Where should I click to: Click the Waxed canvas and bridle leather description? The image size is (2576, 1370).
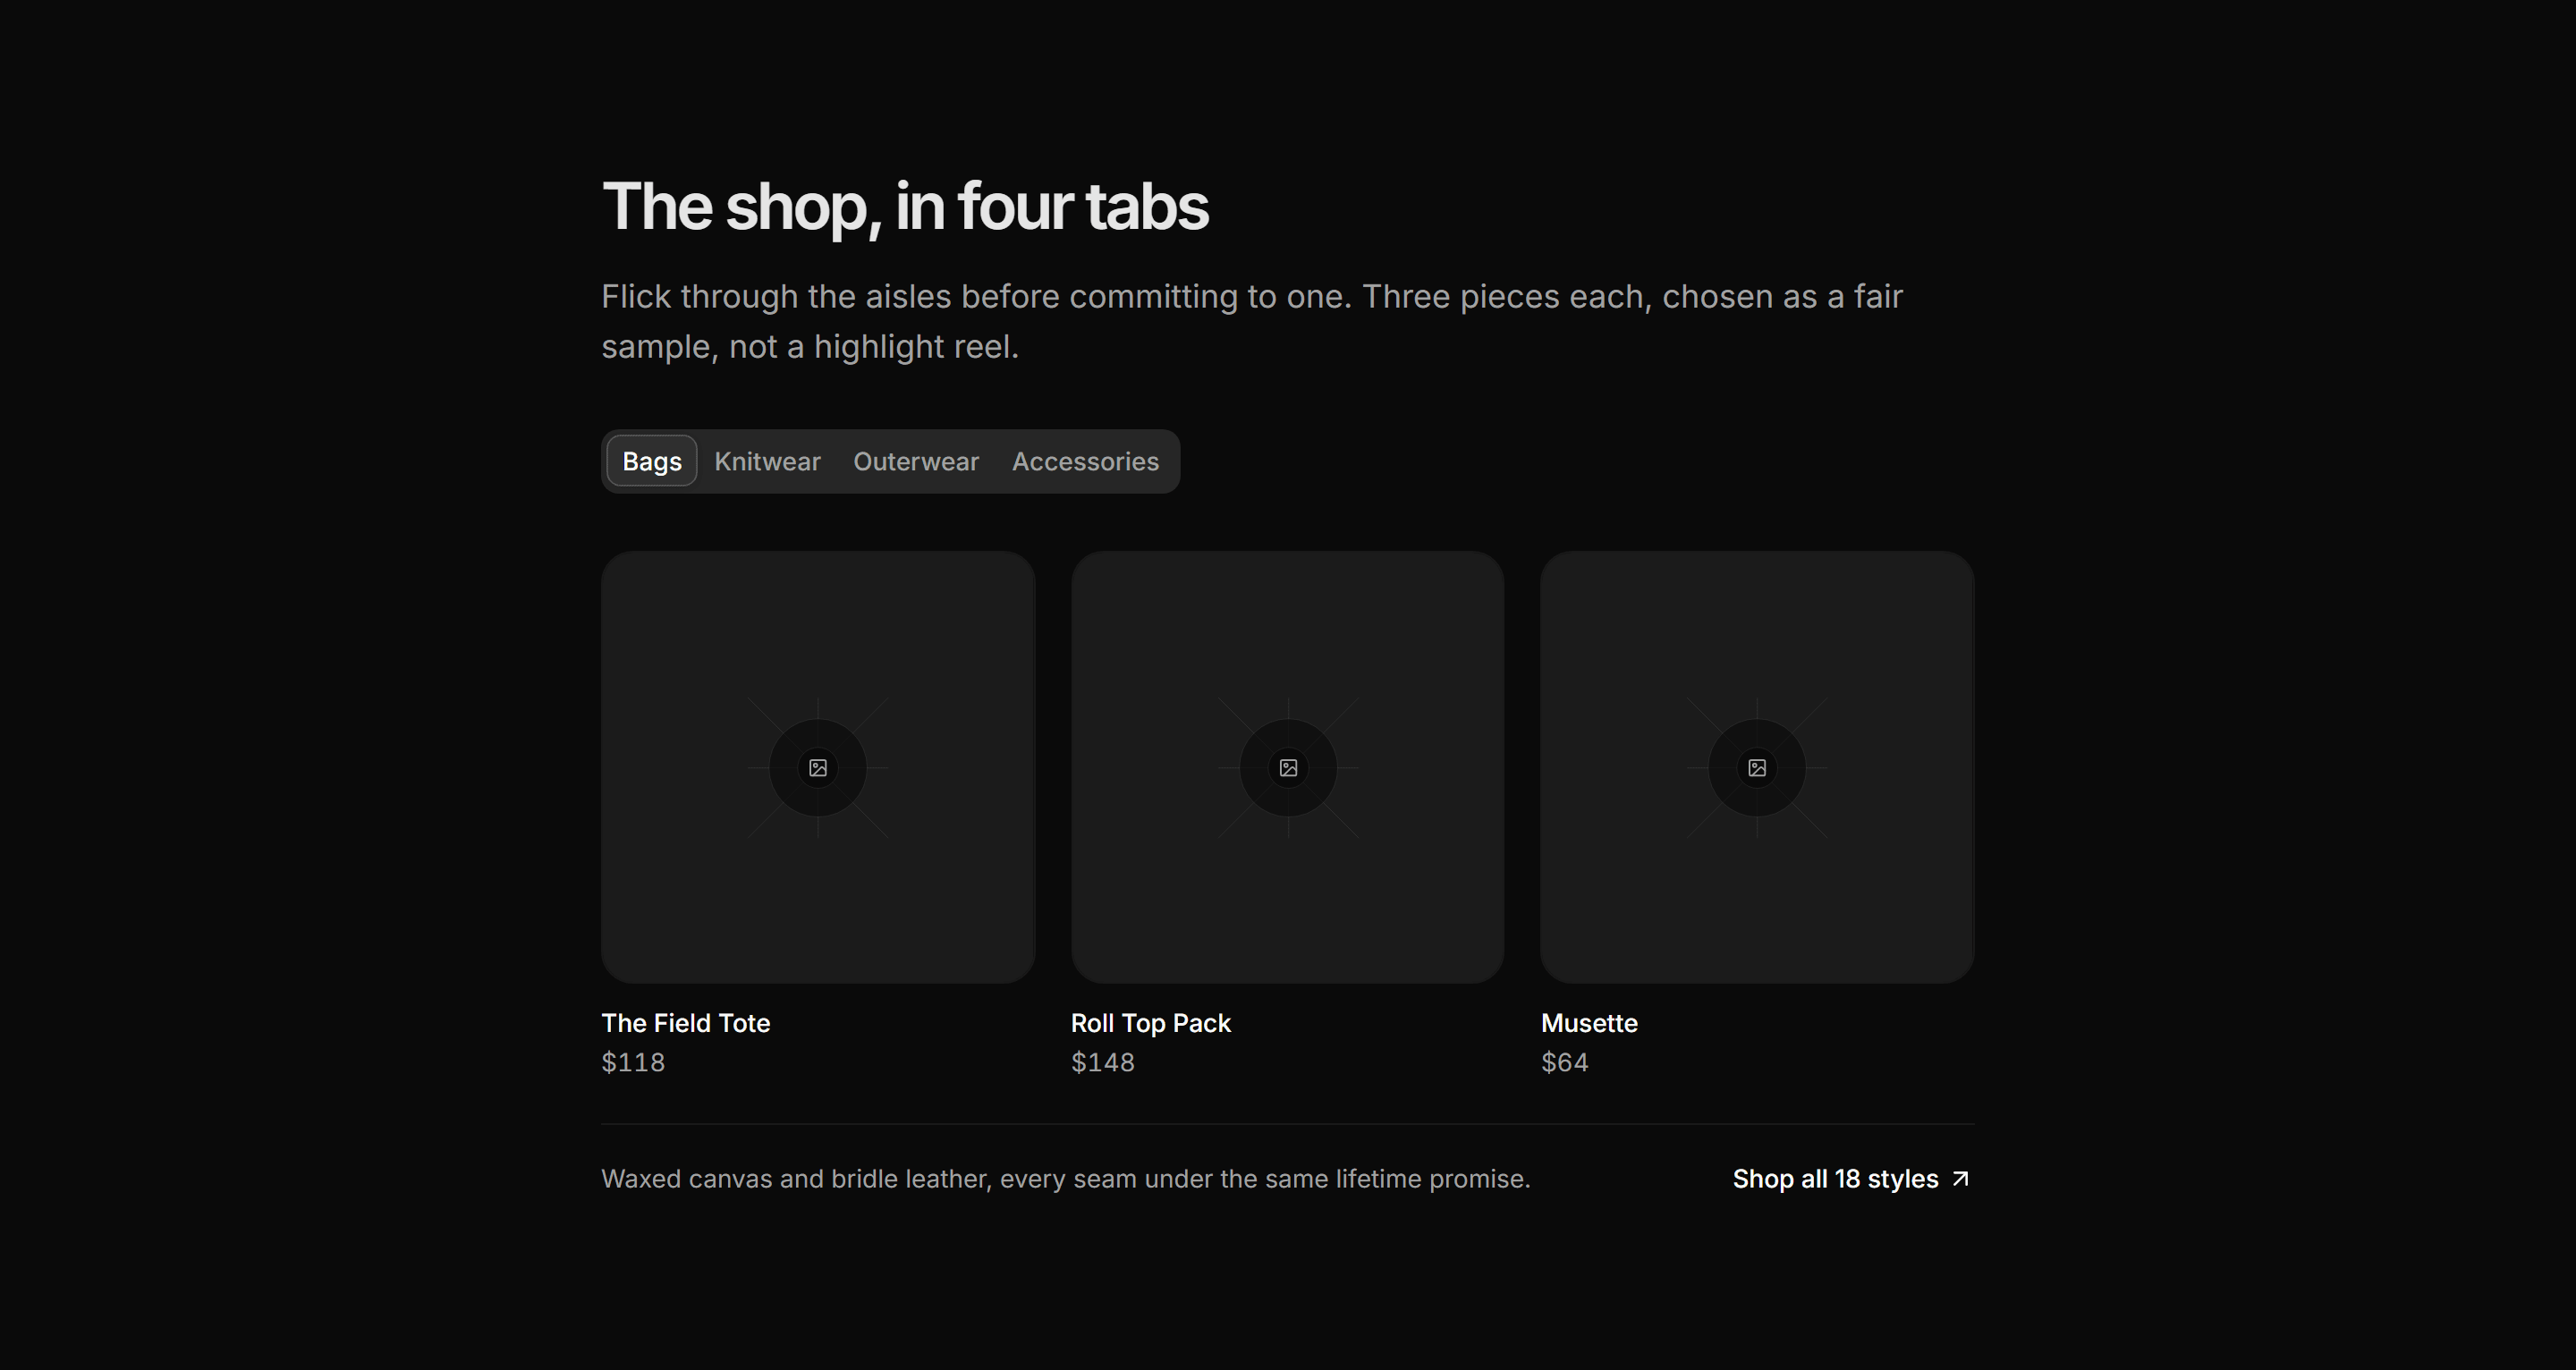[x=1066, y=1179]
